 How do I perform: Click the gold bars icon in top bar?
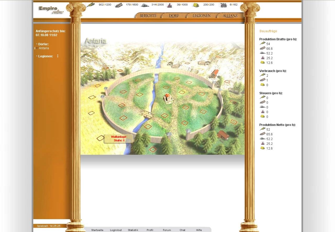click(x=196, y=5)
